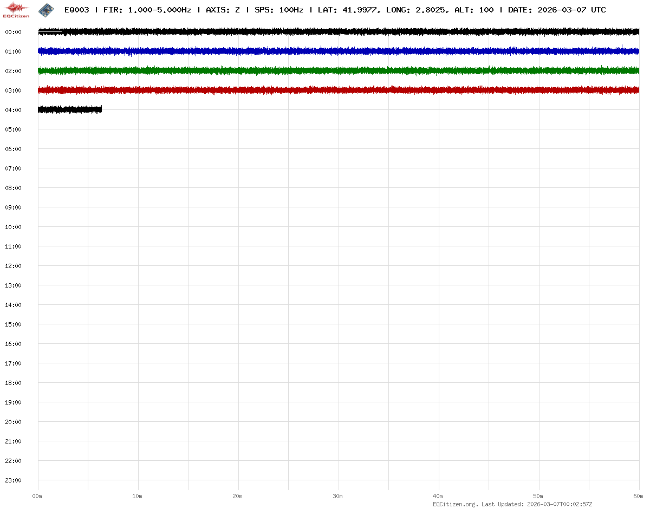The width and height of the screenshot is (650, 509).
Task: Click the blue sensor board icon
Action: (46, 9)
